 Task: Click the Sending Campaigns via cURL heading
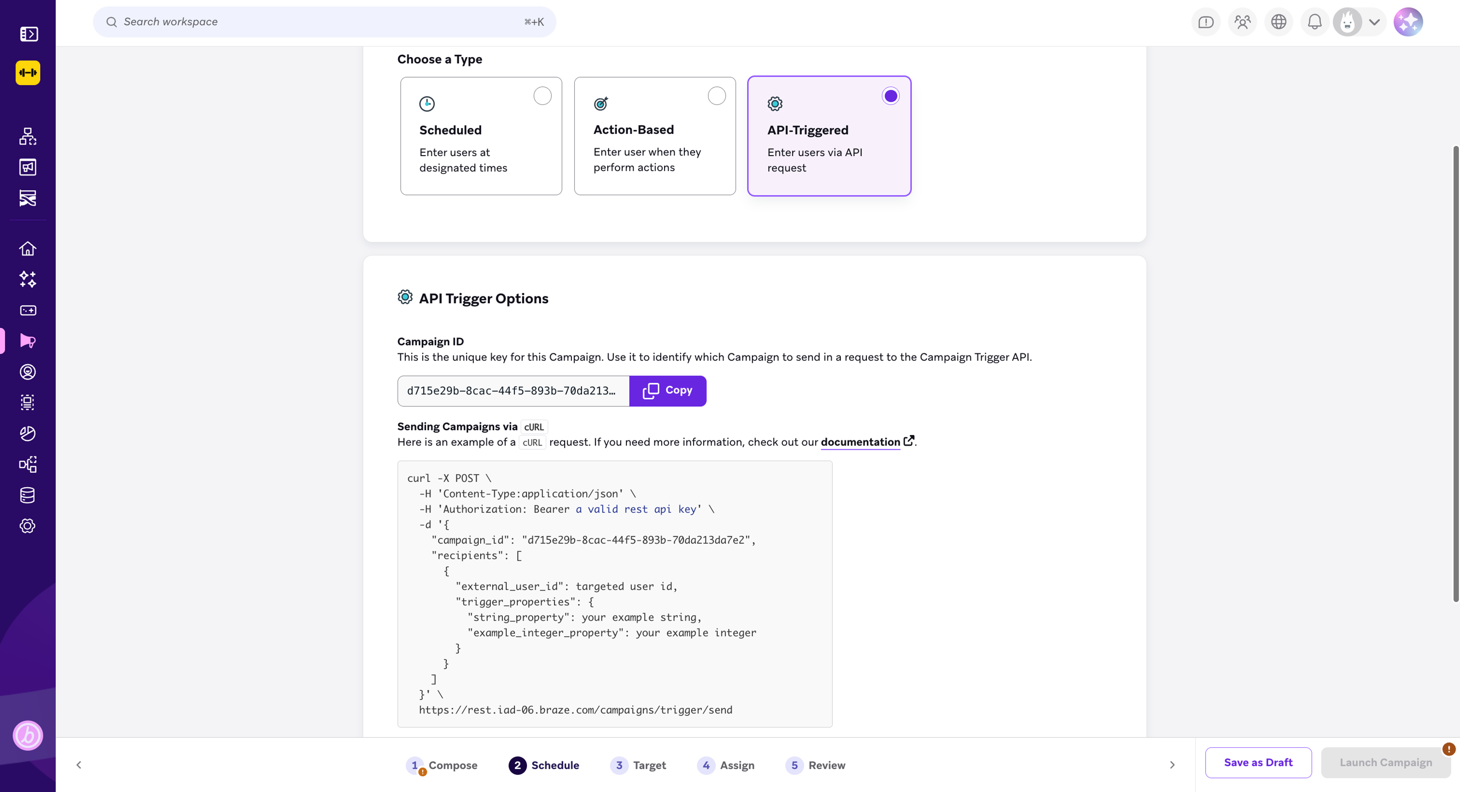pos(472,426)
